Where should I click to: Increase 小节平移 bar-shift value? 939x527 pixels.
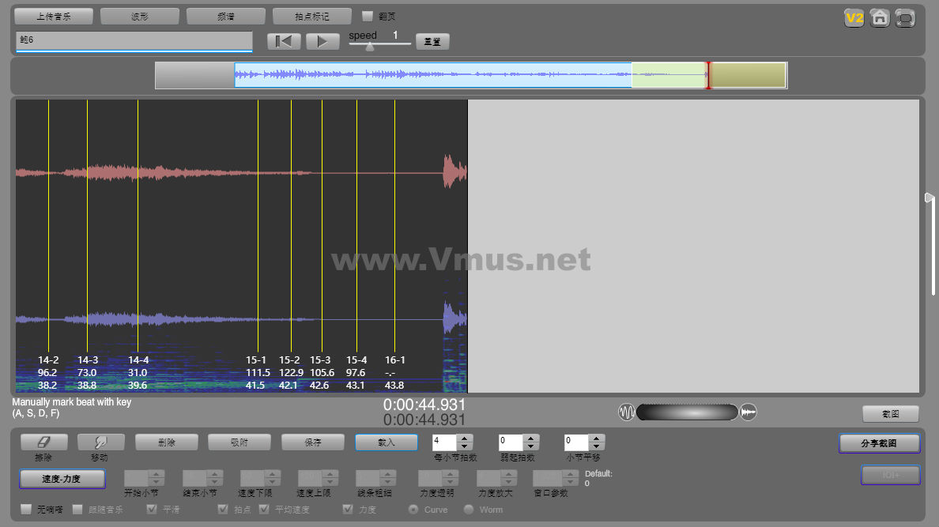coord(596,439)
